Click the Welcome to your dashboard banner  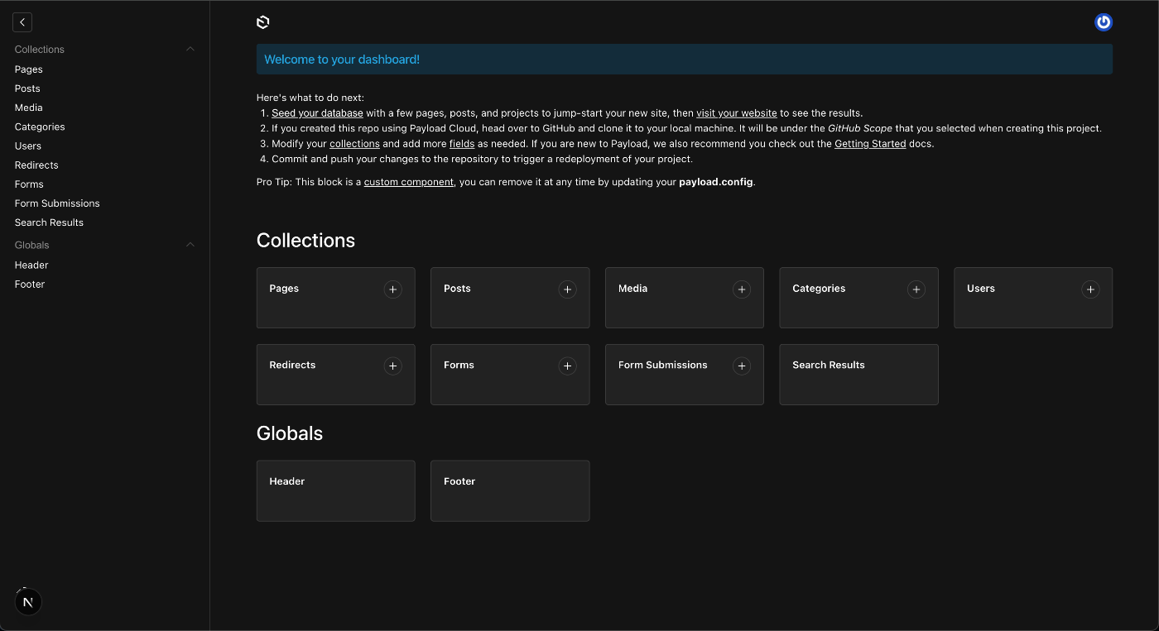click(685, 60)
